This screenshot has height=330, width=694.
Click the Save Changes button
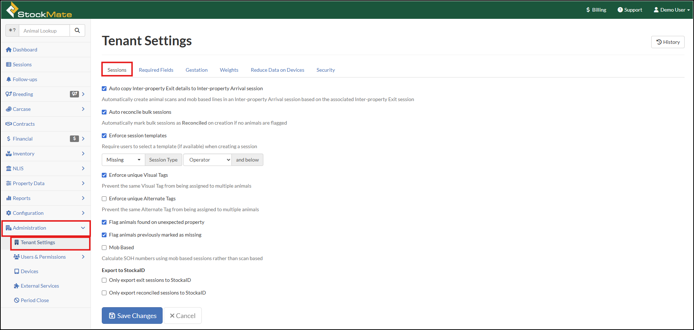click(132, 316)
